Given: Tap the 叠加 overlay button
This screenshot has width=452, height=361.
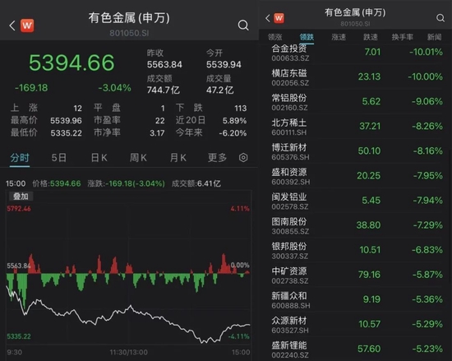Looking at the screenshot, I should tap(21, 197).
